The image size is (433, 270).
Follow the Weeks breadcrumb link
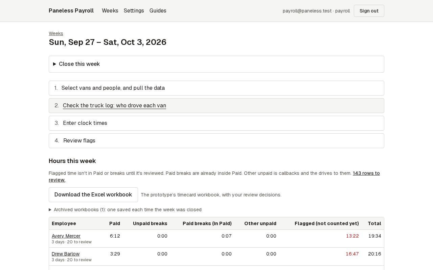tap(56, 33)
